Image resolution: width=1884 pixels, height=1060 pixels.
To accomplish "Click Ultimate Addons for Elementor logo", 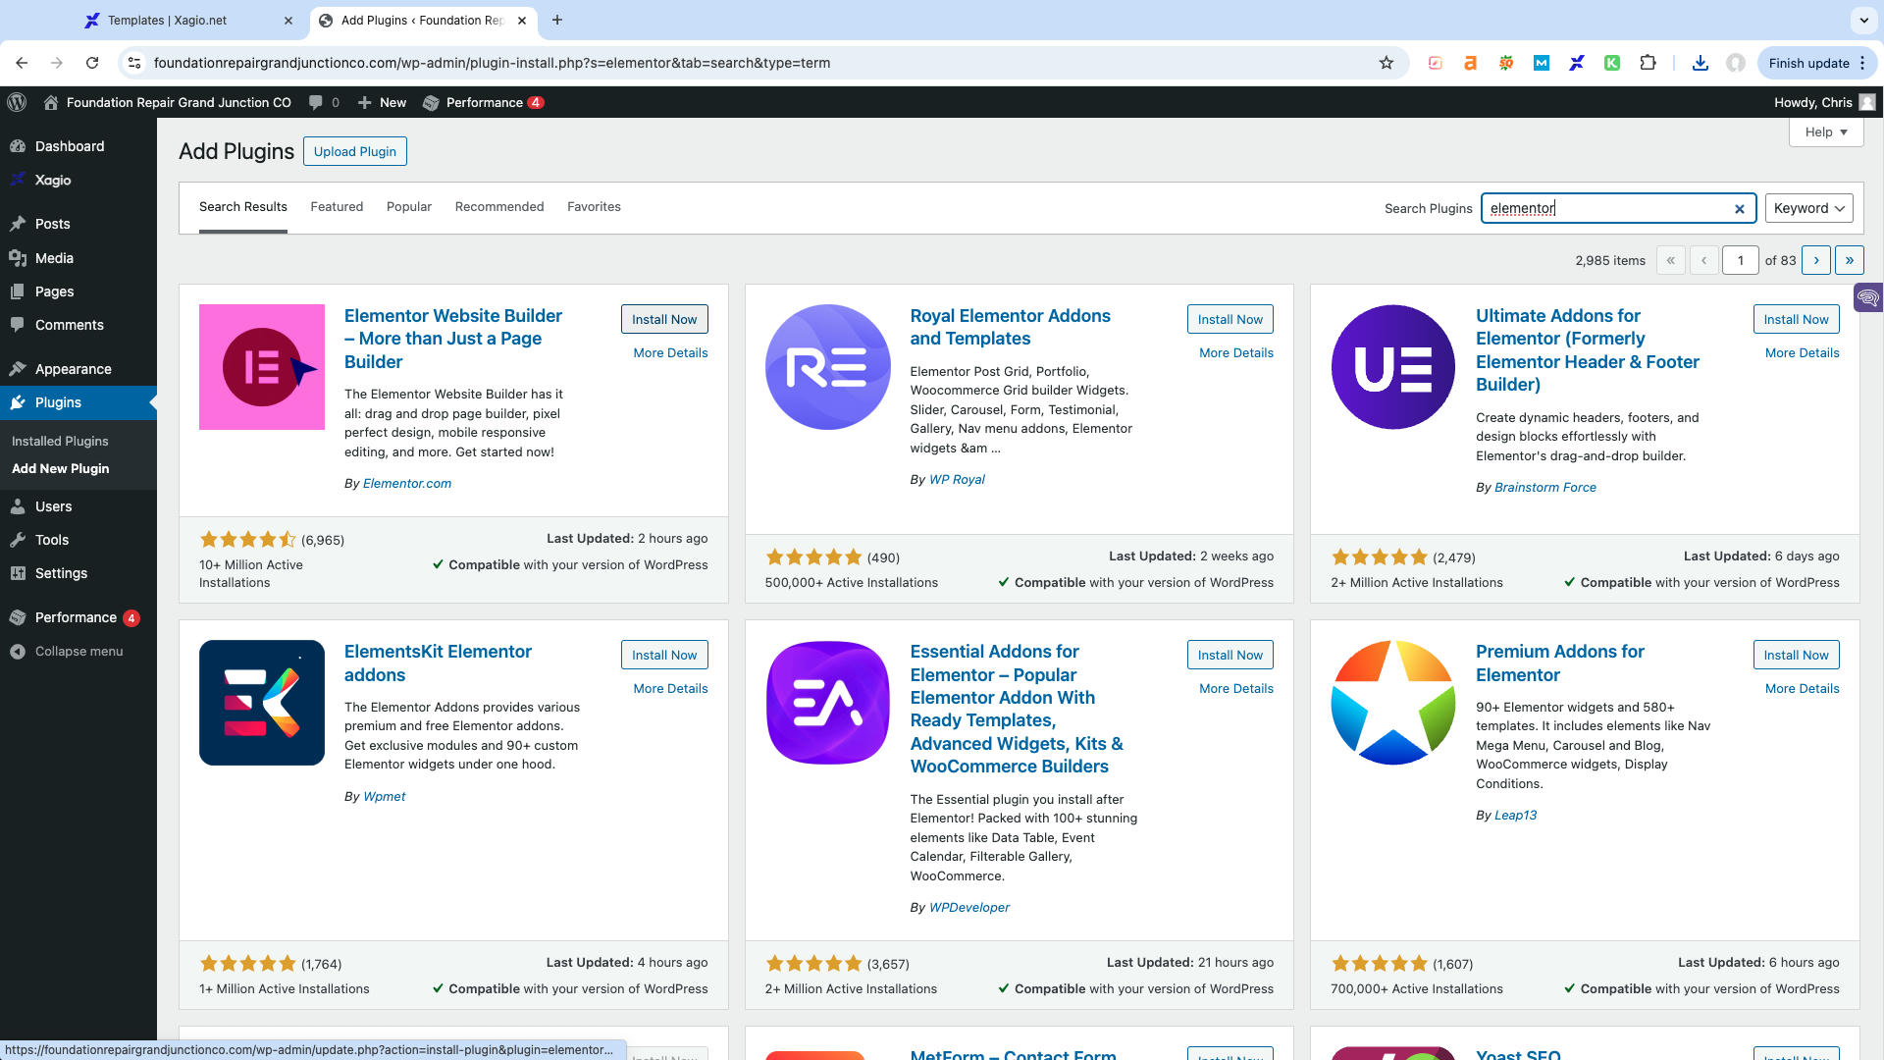I will click(1393, 367).
